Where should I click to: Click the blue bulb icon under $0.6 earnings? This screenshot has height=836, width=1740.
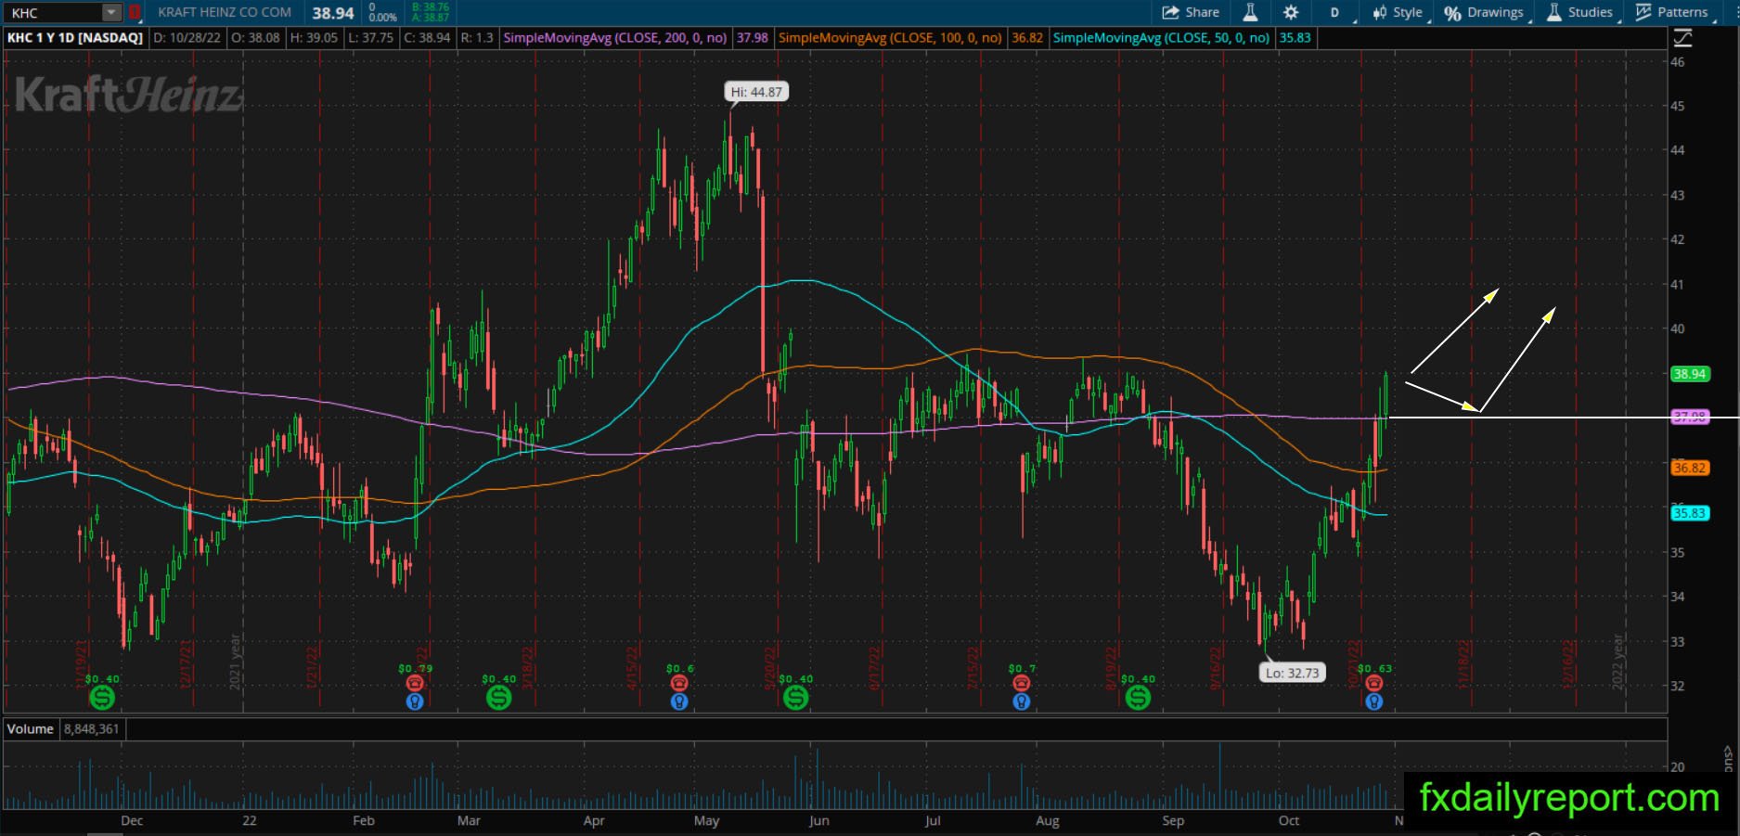[679, 701]
